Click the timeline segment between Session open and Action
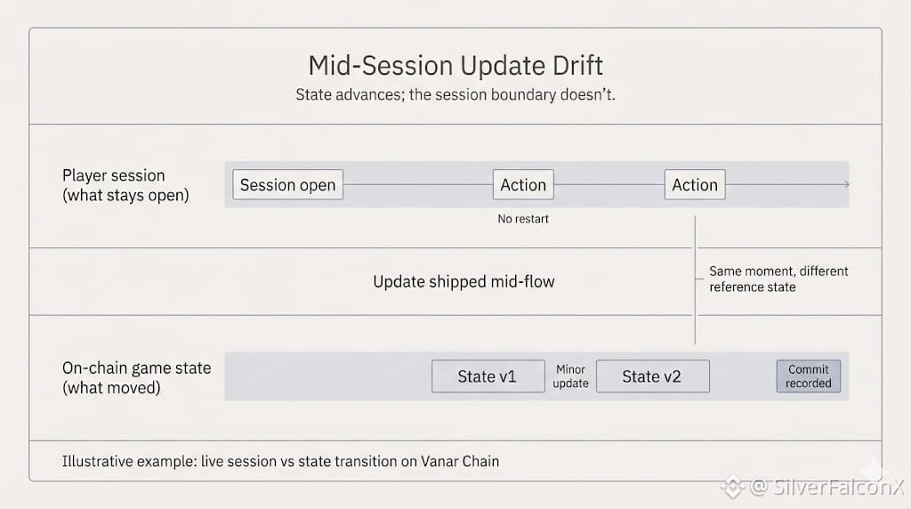The height and width of the screenshot is (509, 911). click(418, 185)
